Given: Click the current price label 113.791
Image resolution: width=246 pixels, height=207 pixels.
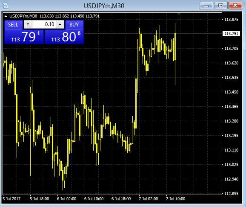Looking at the screenshot, I should point(231,34).
